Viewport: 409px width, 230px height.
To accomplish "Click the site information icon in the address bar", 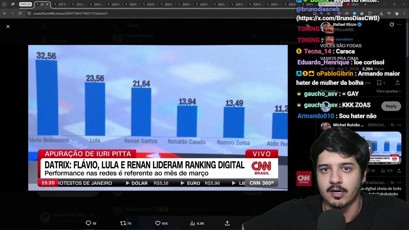I will 29,13.
